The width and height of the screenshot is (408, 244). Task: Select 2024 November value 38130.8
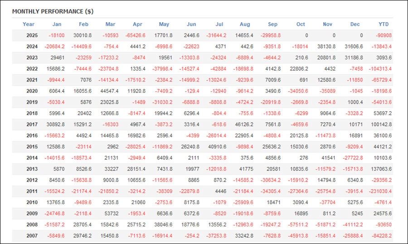pyautogui.click(x=326, y=47)
